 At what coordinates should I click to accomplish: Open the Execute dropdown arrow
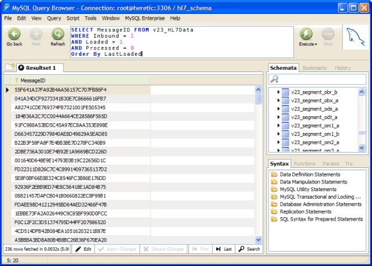(x=316, y=44)
